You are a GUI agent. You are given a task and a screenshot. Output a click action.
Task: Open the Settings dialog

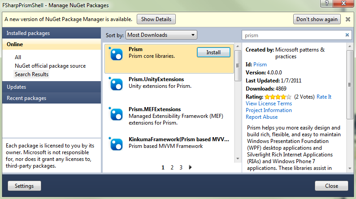[x=24, y=186]
